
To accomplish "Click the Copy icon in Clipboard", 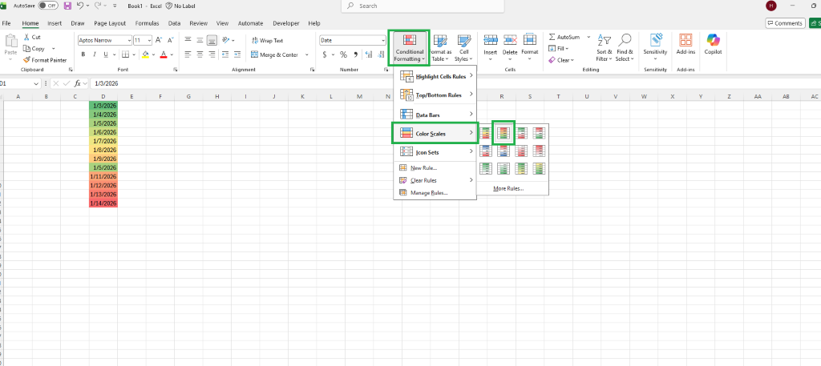I will pos(26,49).
